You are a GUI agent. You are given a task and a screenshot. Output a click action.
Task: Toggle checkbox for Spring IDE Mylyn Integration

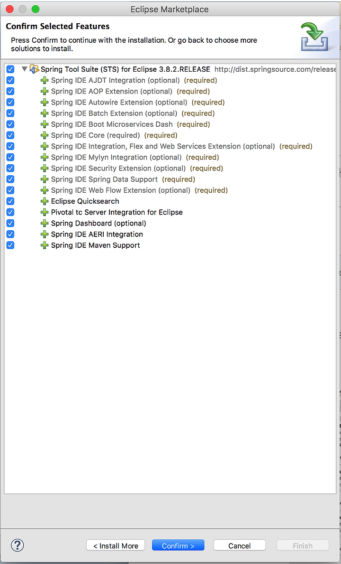[x=10, y=157]
